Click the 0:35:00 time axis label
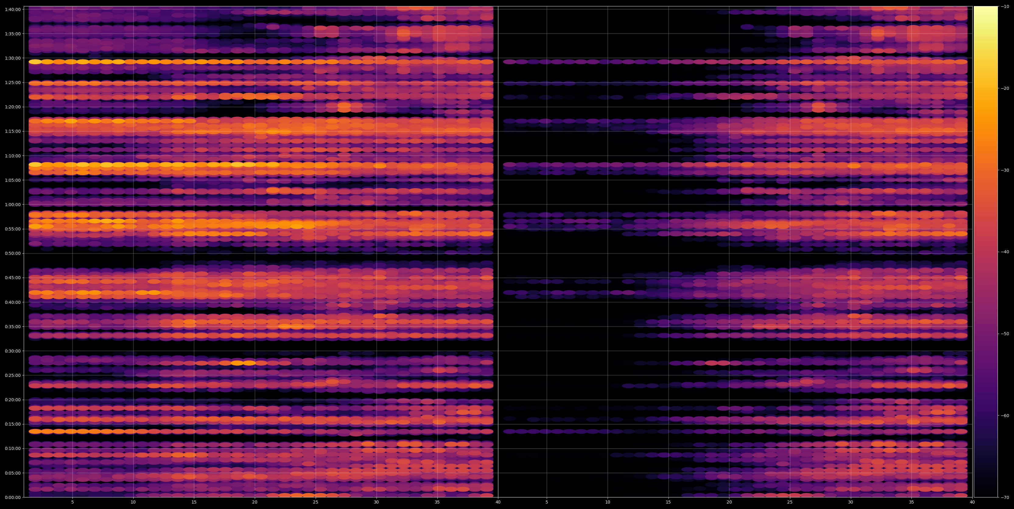Viewport: 1014px width, 509px height. pyautogui.click(x=12, y=326)
